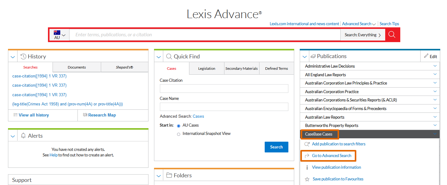This screenshot has height=185, width=447.
Task: Open the Documents tab in History
Action: click(77, 67)
